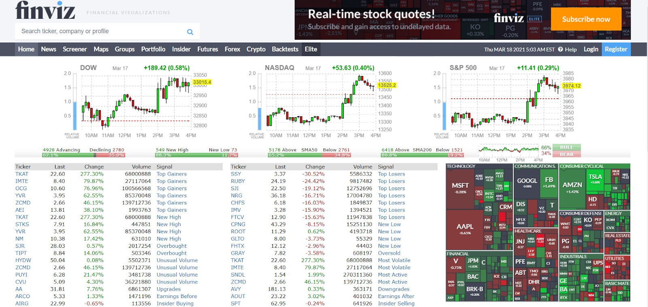648x307 pixels.
Task: Open the News menu tab
Action: pos(49,49)
